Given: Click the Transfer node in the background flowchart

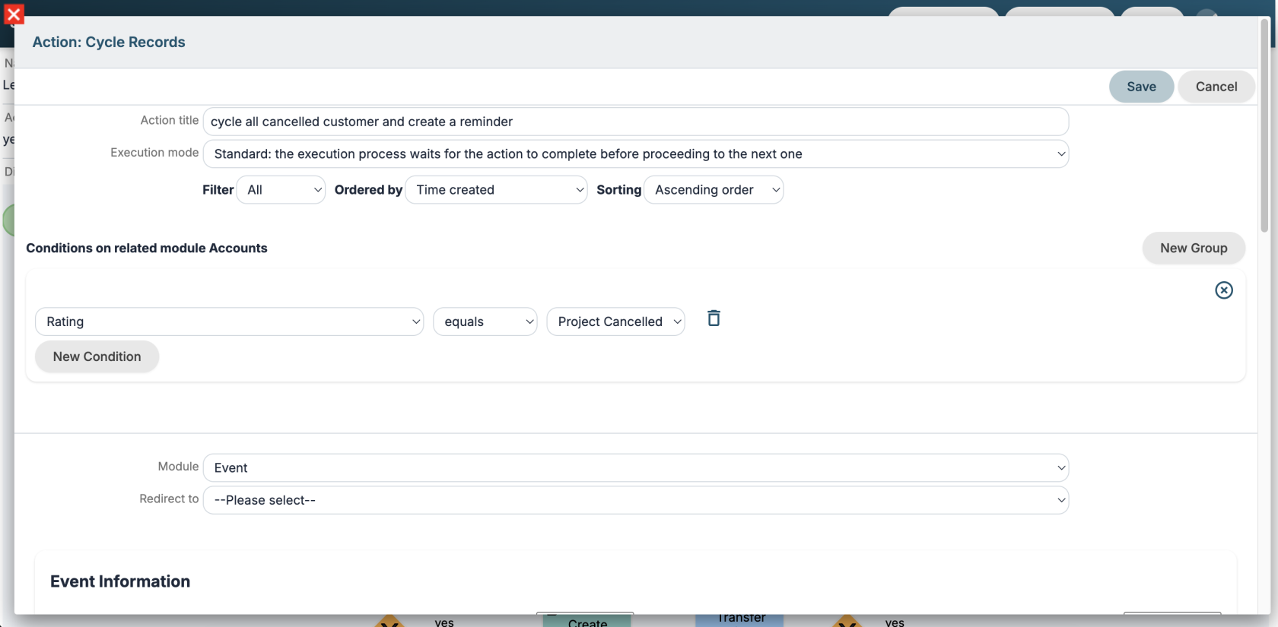Looking at the screenshot, I should pyautogui.click(x=739, y=619).
